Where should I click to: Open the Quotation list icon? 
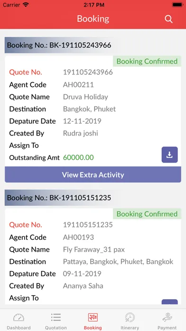tap(56, 317)
